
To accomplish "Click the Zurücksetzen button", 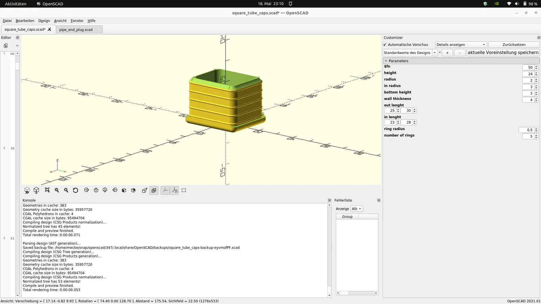I will [514, 45].
